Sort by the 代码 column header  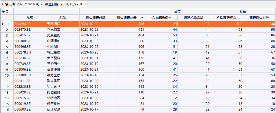(30, 18)
